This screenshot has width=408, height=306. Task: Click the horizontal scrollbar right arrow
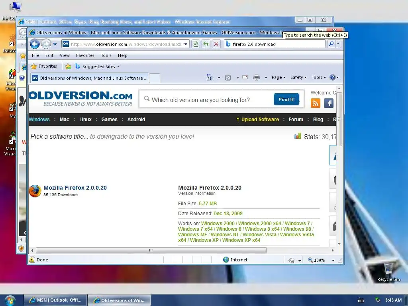coord(333,250)
